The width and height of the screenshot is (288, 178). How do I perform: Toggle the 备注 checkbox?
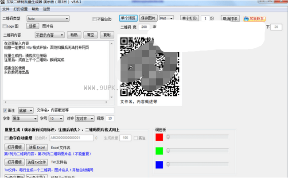pyautogui.click(x=5, y=110)
